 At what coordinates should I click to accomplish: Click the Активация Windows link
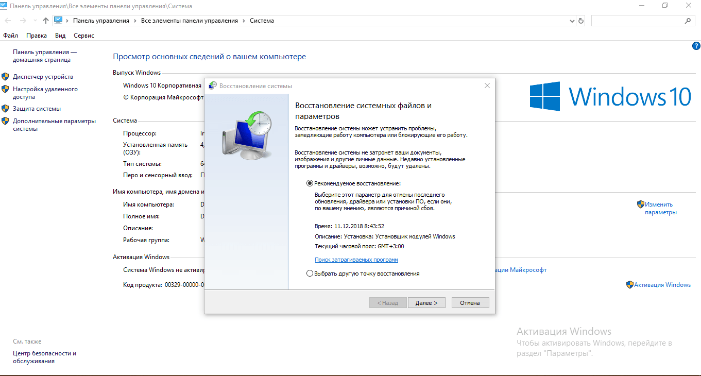click(662, 285)
